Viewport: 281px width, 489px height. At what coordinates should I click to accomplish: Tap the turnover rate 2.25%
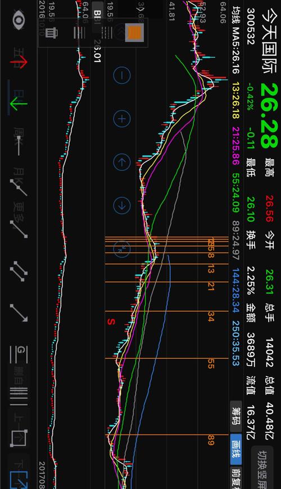point(251,280)
